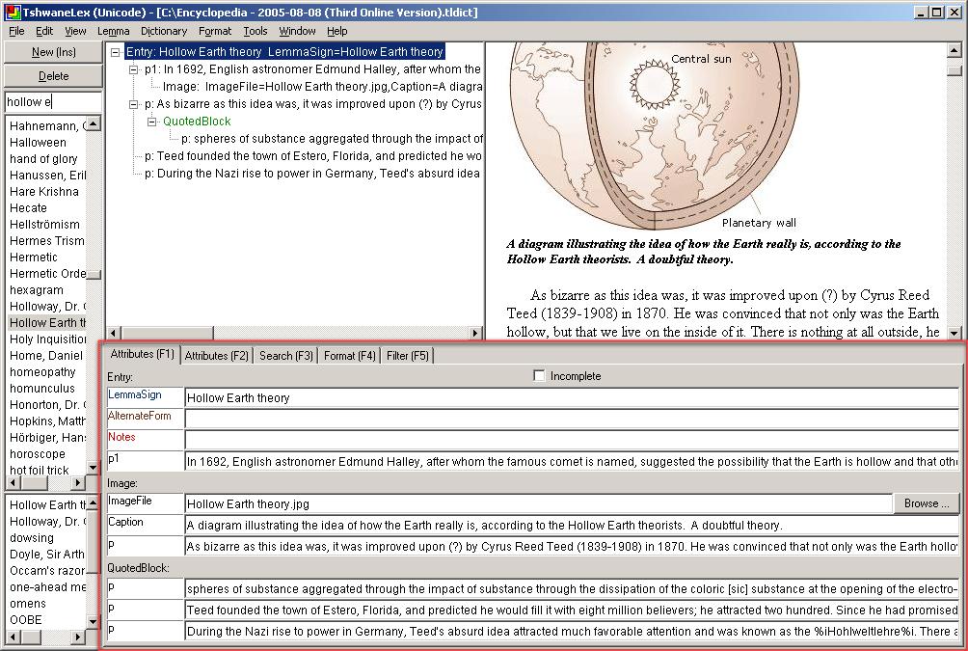The image size is (968, 651).
Task: Switch to the Attributes (F1) tab
Action: tap(142, 355)
